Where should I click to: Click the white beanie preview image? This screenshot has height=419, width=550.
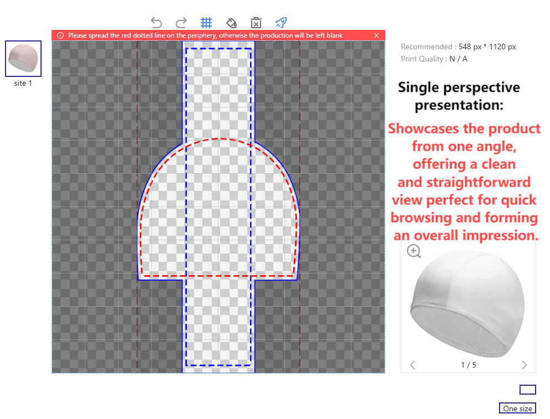pos(468,304)
